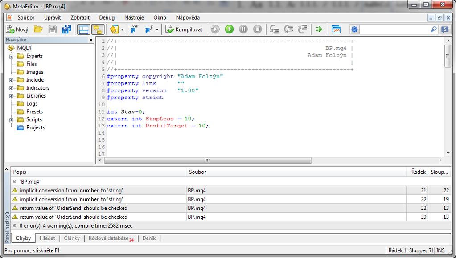Image resolution: width=456 pixels, height=258 pixels.
Task: Select the Logs folder
Action: click(x=32, y=103)
